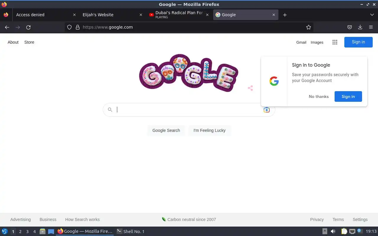Click the blue Sign in button in header
The image size is (378, 236).
358,42
